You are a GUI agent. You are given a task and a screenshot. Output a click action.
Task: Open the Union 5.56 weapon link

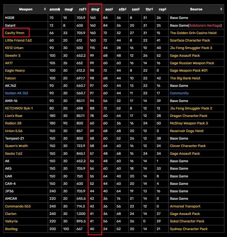pos(14,131)
